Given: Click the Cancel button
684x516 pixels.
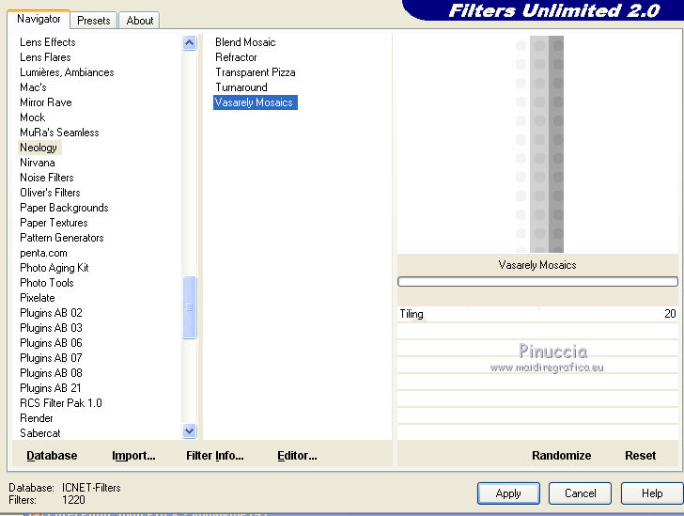Looking at the screenshot, I should 580,493.
